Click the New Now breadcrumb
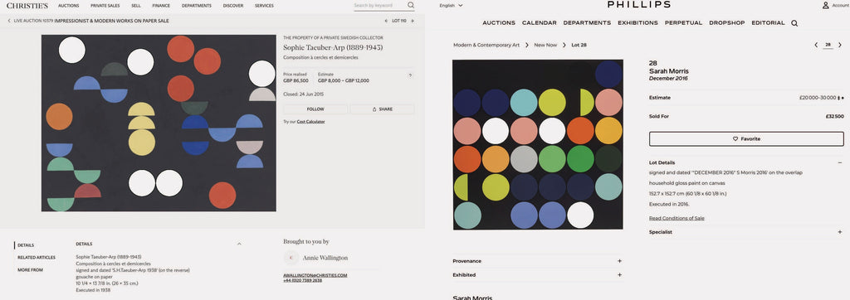The width and height of the screenshot is (850, 300). (545, 45)
